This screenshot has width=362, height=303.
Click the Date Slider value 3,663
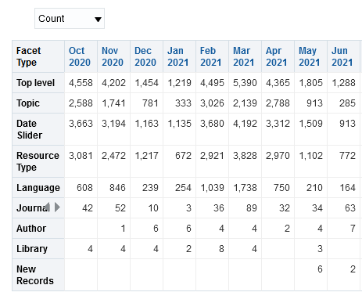81,124
